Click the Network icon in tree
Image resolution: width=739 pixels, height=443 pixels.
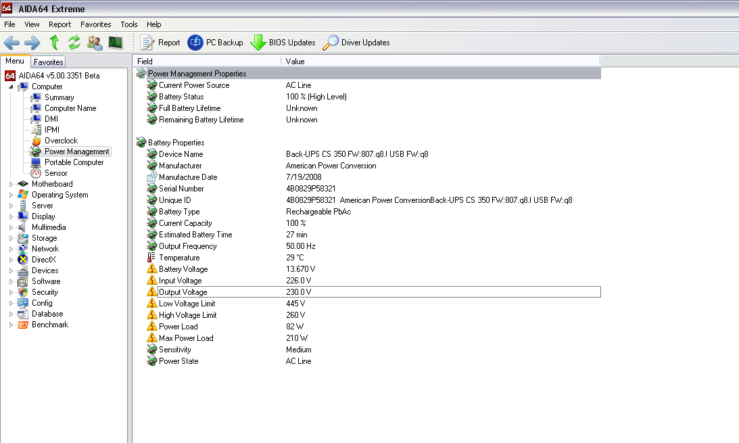22,249
